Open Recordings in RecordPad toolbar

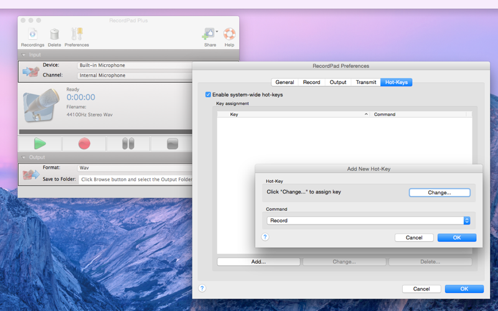point(32,37)
